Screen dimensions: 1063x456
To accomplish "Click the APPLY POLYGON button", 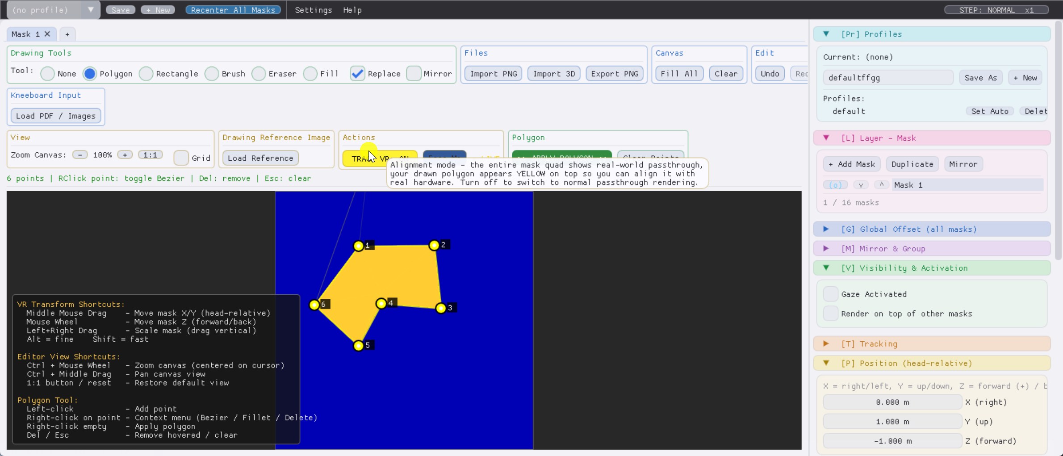I will (561, 157).
